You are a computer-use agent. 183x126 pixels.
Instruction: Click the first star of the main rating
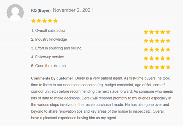(x=33, y=21)
